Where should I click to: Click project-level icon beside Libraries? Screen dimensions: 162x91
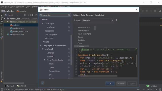pyautogui.click(x=69, y=53)
